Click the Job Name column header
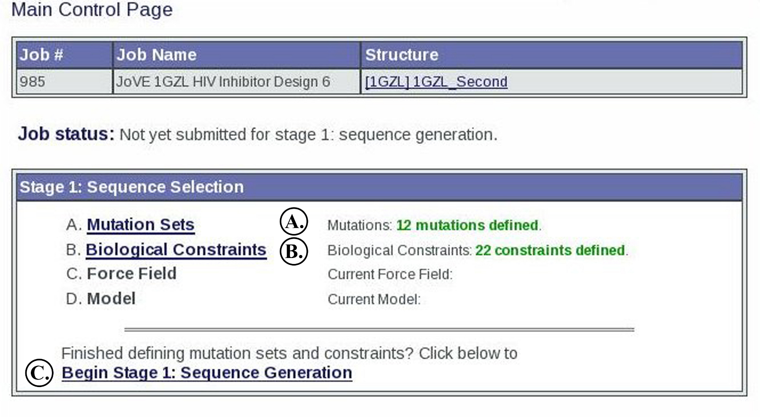This screenshot has height=417, width=760. click(x=157, y=55)
